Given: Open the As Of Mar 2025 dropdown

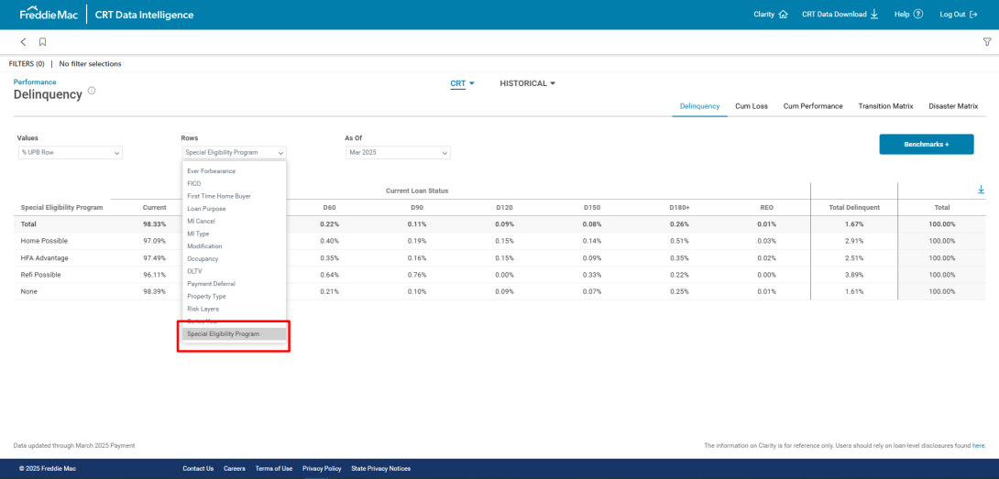Looking at the screenshot, I should tap(398, 153).
